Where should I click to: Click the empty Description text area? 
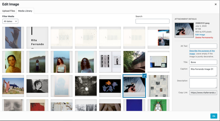[x=203, y=83]
